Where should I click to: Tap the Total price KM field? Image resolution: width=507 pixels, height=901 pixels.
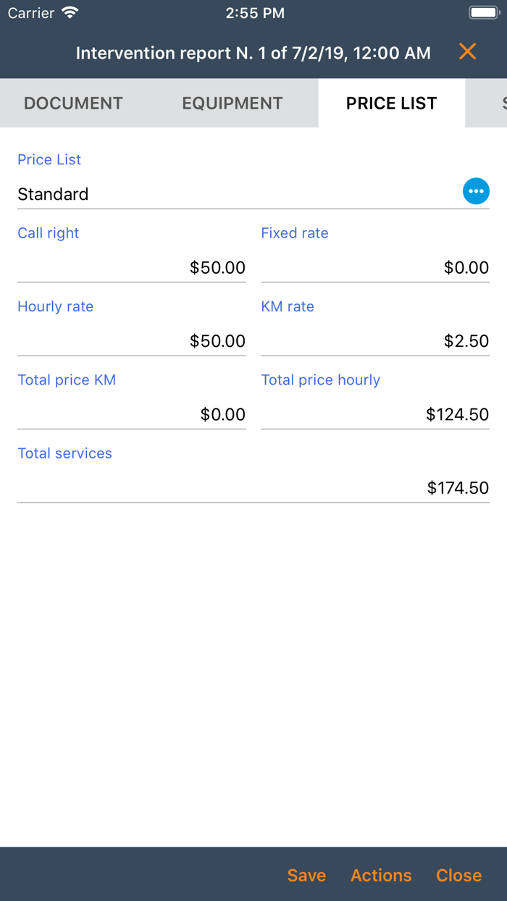(x=132, y=414)
